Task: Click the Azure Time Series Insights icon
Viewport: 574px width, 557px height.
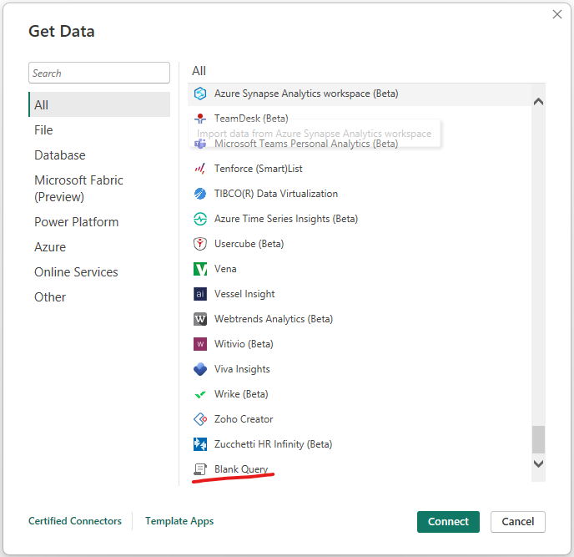Action: (200, 219)
